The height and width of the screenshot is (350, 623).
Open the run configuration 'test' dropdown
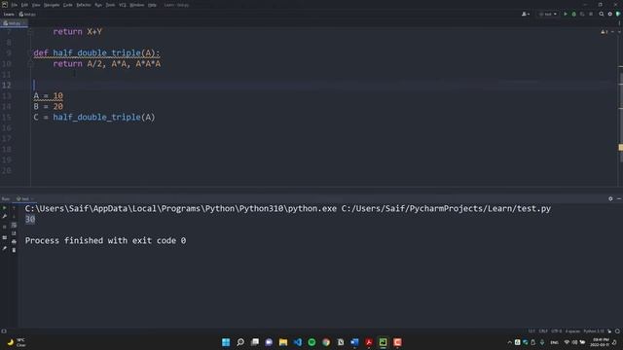tap(547, 14)
